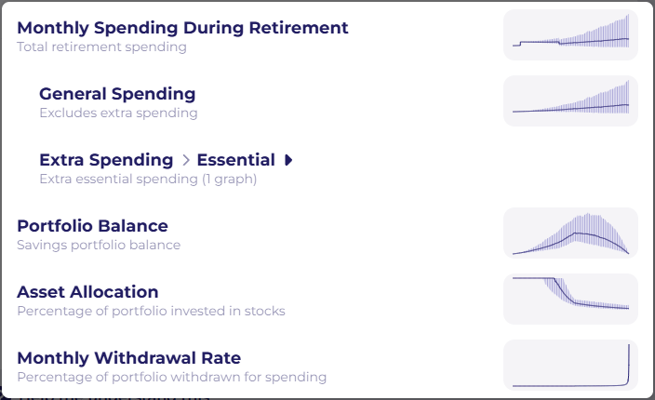
Task: Click the 'Savings portfolio balance' description
Action: pyautogui.click(x=99, y=246)
